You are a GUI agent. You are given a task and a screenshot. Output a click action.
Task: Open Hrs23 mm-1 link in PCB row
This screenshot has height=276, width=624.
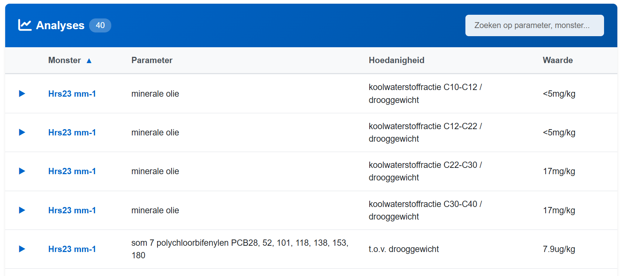click(72, 249)
